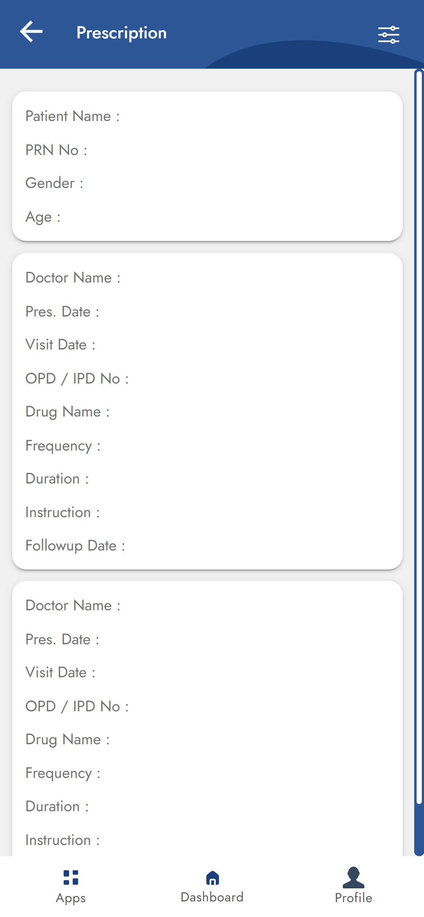The image size is (424, 917).
Task: Click the Prescription page title
Action: point(121,33)
